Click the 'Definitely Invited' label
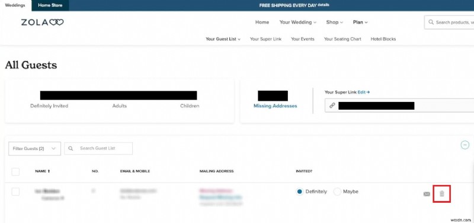The width and height of the screenshot is (474, 223). (x=49, y=106)
